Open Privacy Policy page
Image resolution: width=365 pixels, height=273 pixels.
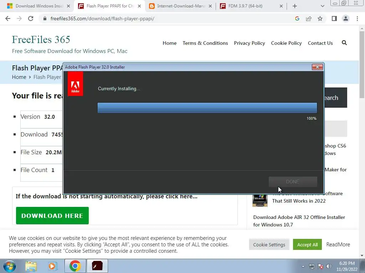click(249, 43)
